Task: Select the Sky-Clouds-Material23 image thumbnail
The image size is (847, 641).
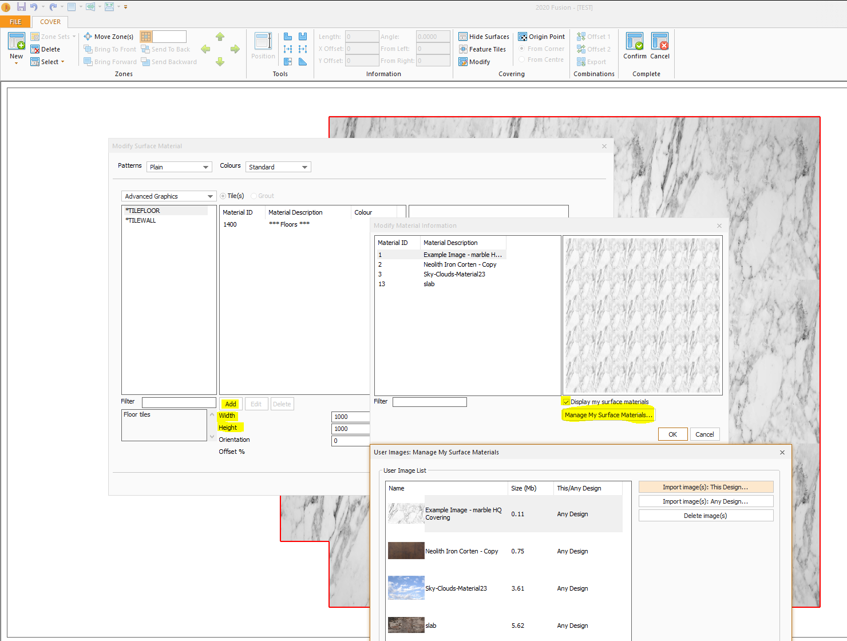Action: coord(406,588)
